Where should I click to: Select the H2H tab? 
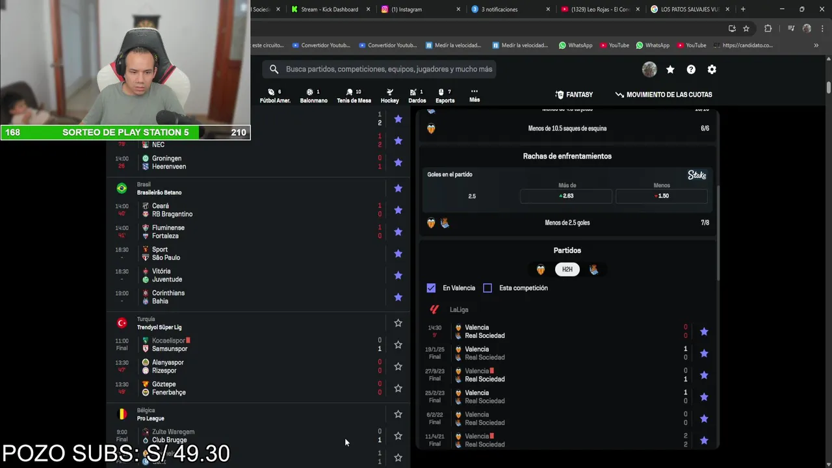pos(567,269)
